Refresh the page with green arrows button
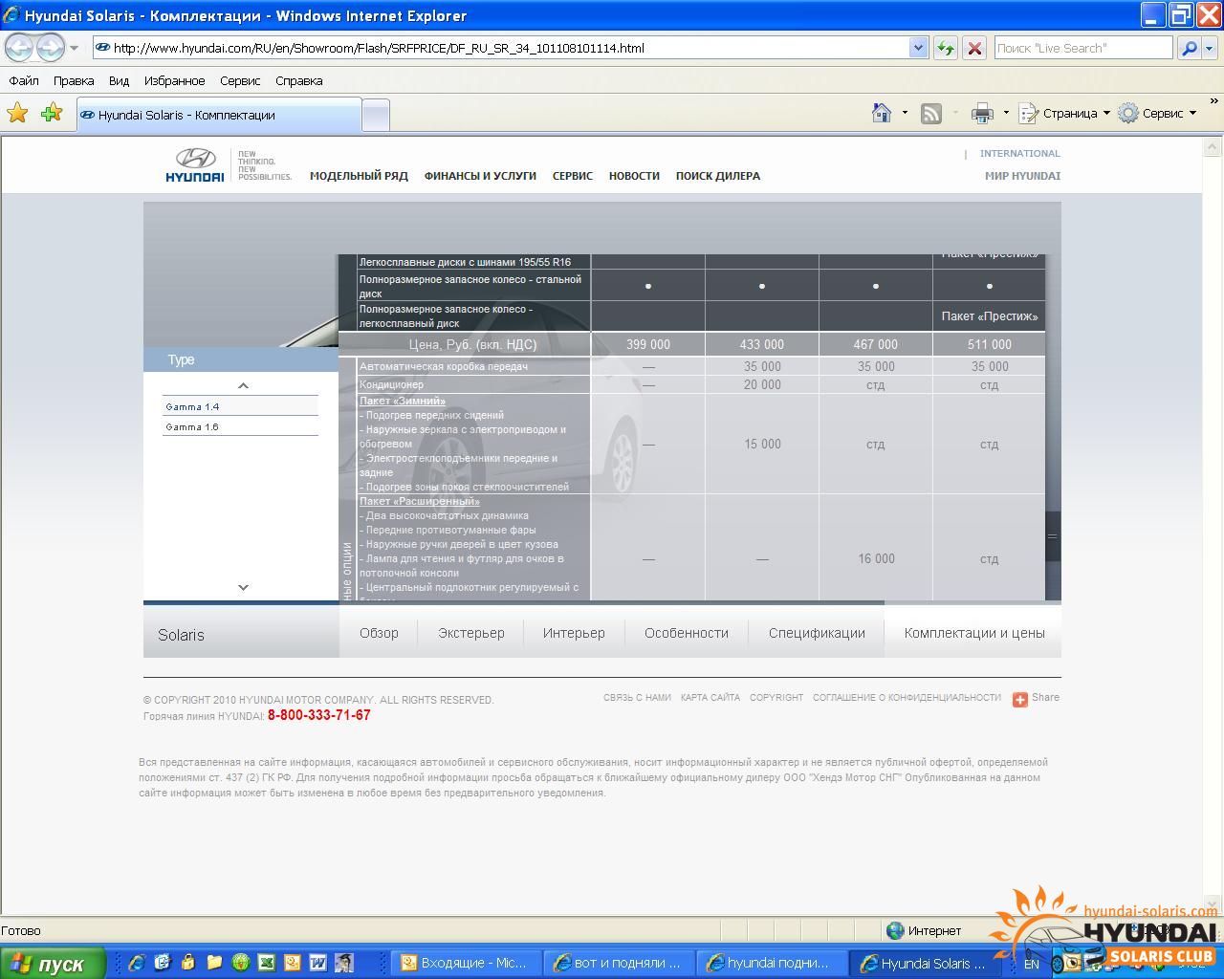Viewport: 1224px width, 979px height. (946, 48)
